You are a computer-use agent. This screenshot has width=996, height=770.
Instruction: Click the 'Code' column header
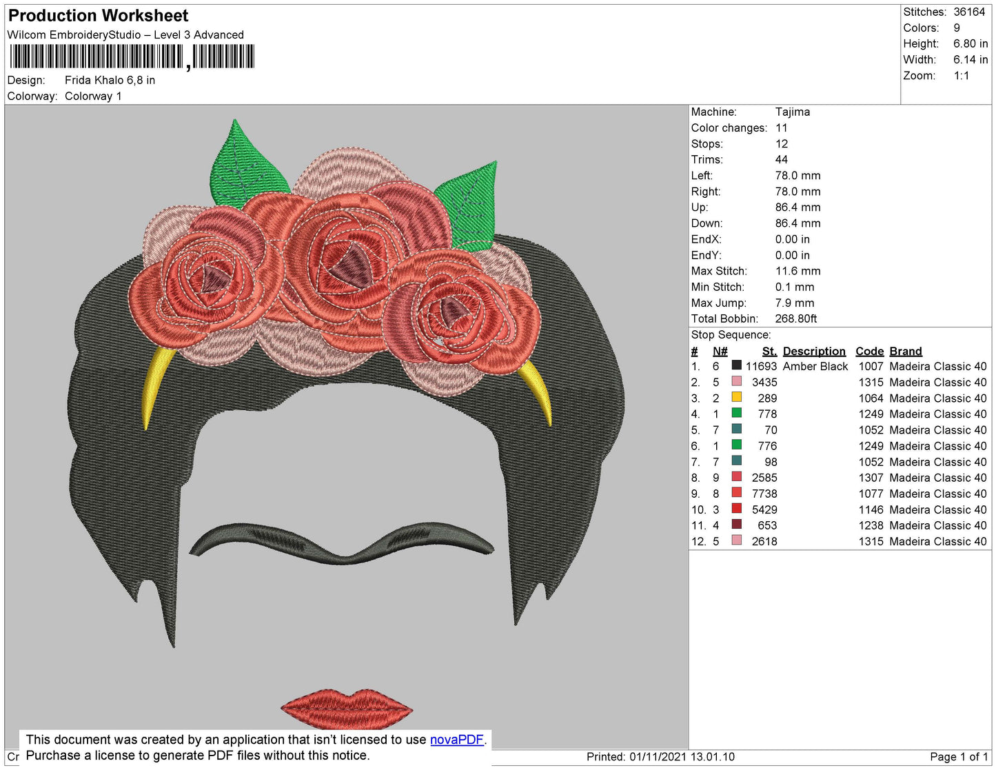[x=869, y=351]
